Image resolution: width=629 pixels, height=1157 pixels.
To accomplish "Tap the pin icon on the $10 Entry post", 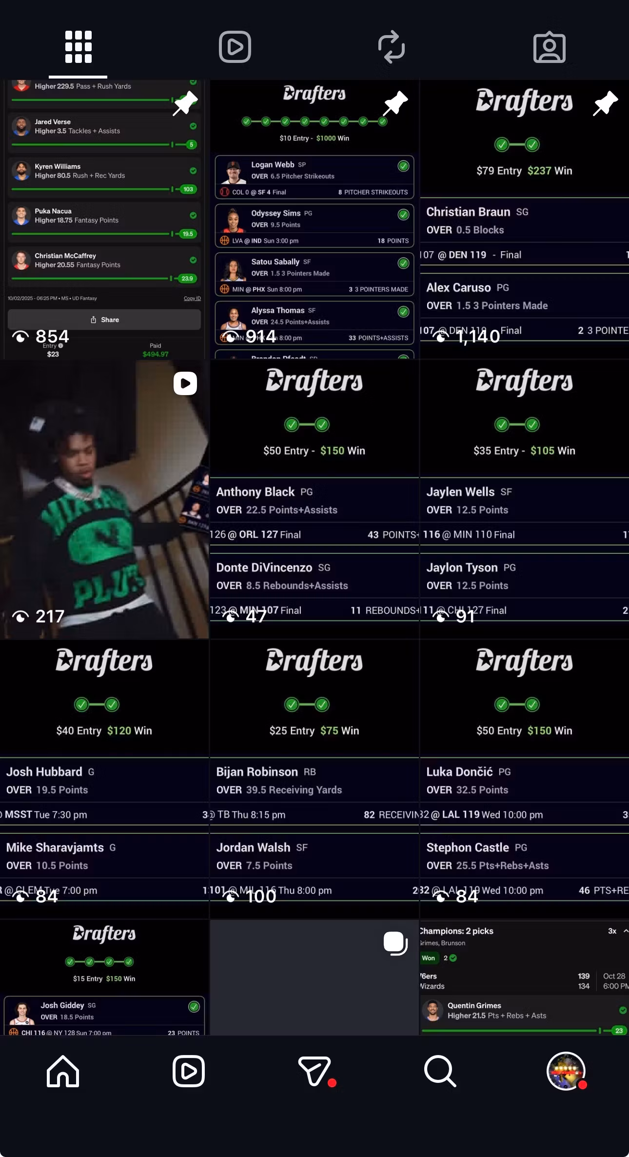I will click(x=395, y=103).
